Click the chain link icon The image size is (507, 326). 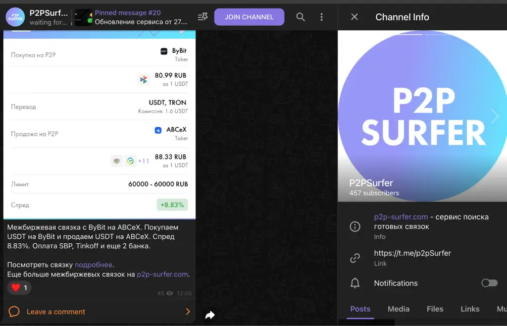point(355,258)
